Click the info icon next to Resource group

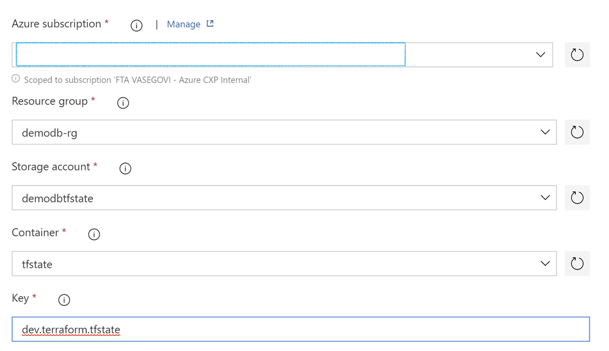coord(123,103)
